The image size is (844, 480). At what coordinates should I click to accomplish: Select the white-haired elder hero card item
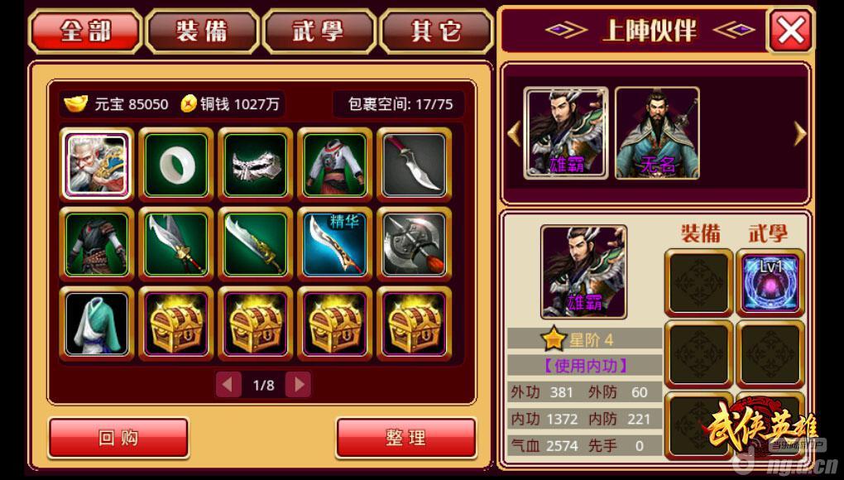(x=96, y=164)
